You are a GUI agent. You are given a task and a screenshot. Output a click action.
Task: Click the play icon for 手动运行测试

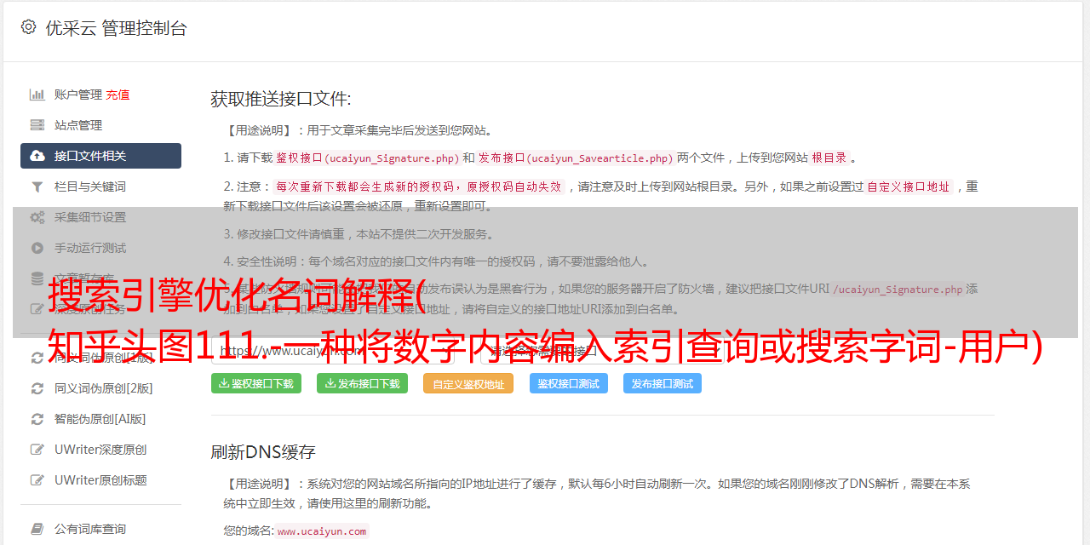[37, 248]
